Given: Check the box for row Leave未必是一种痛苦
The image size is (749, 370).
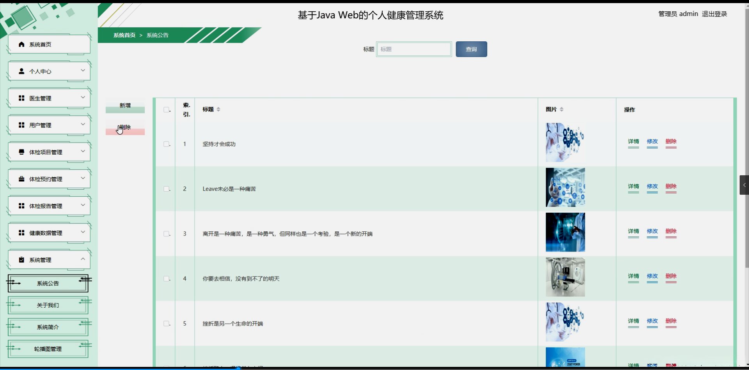Looking at the screenshot, I should point(166,189).
